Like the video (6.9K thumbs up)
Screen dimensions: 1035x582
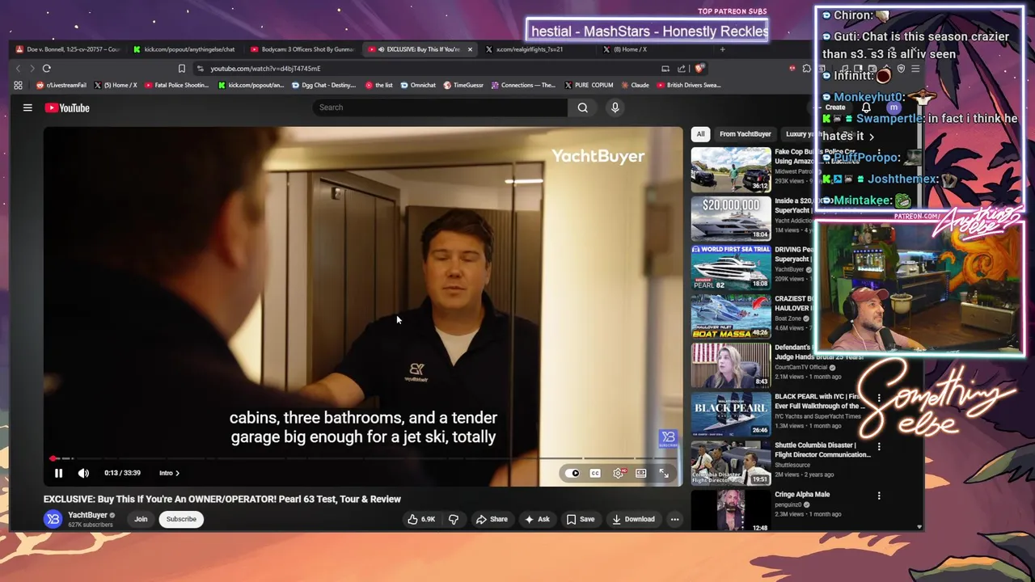pyautogui.click(x=421, y=519)
